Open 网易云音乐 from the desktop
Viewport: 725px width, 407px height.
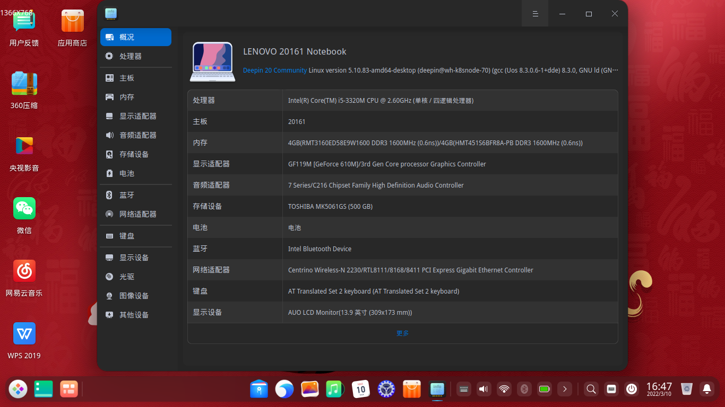[24, 270]
